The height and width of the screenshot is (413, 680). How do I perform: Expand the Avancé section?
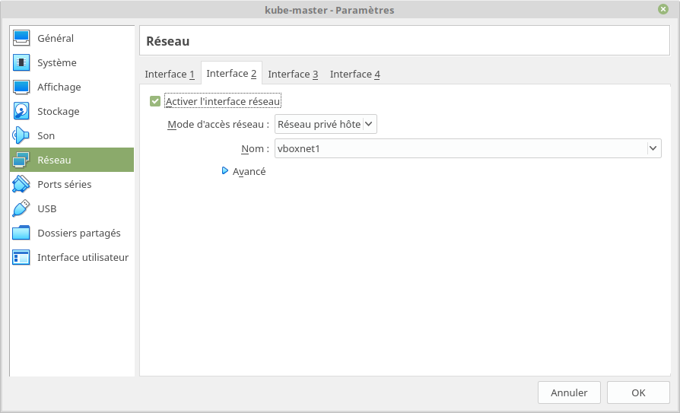pyautogui.click(x=225, y=171)
